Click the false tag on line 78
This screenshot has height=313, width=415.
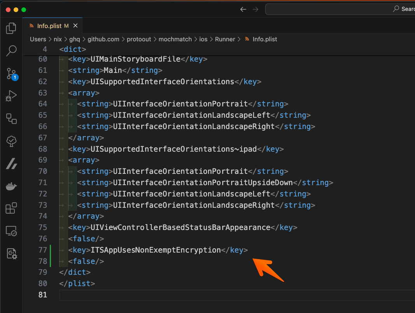86,261
